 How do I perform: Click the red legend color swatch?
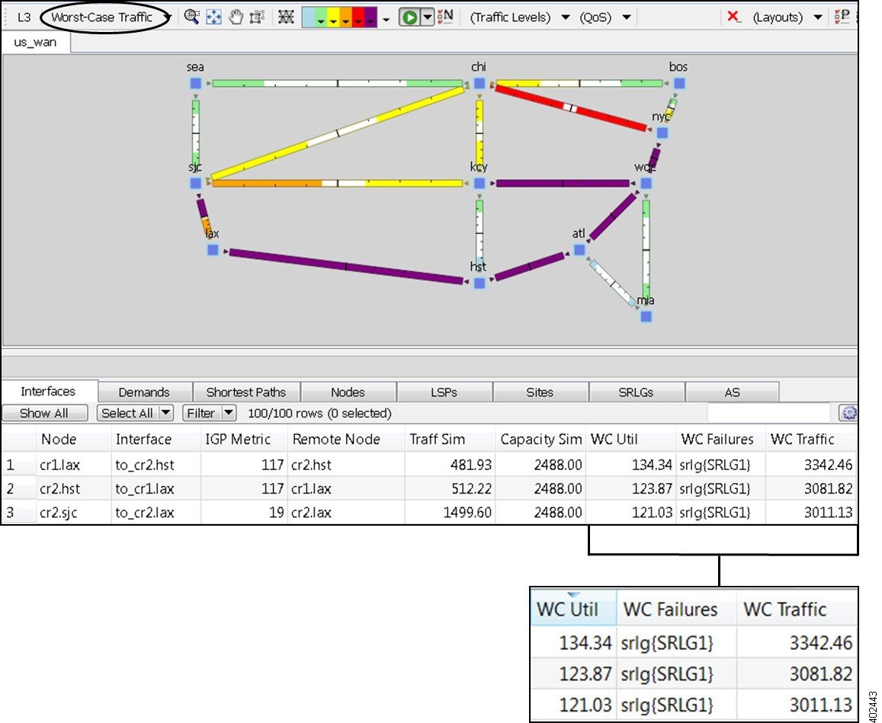pyautogui.click(x=358, y=17)
